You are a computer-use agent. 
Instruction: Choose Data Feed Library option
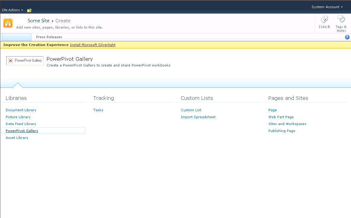(x=21, y=124)
